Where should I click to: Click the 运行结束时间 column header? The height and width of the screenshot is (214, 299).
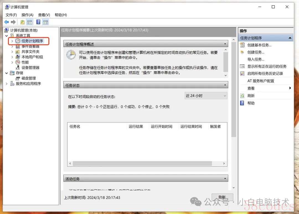(x=193, y=127)
